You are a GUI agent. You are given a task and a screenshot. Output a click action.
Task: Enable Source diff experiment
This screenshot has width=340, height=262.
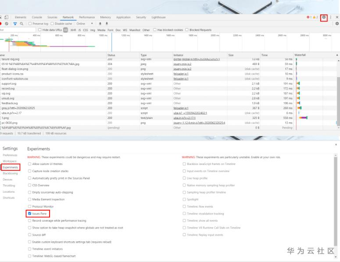[x=29, y=235]
